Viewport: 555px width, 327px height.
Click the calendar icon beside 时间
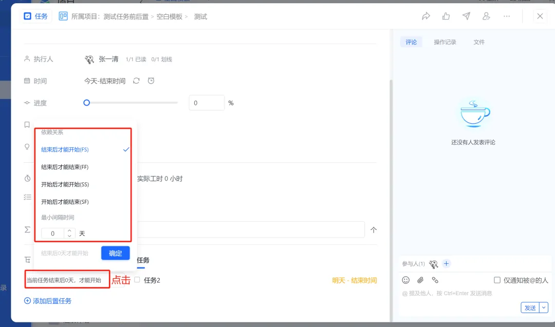click(x=27, y=81)
